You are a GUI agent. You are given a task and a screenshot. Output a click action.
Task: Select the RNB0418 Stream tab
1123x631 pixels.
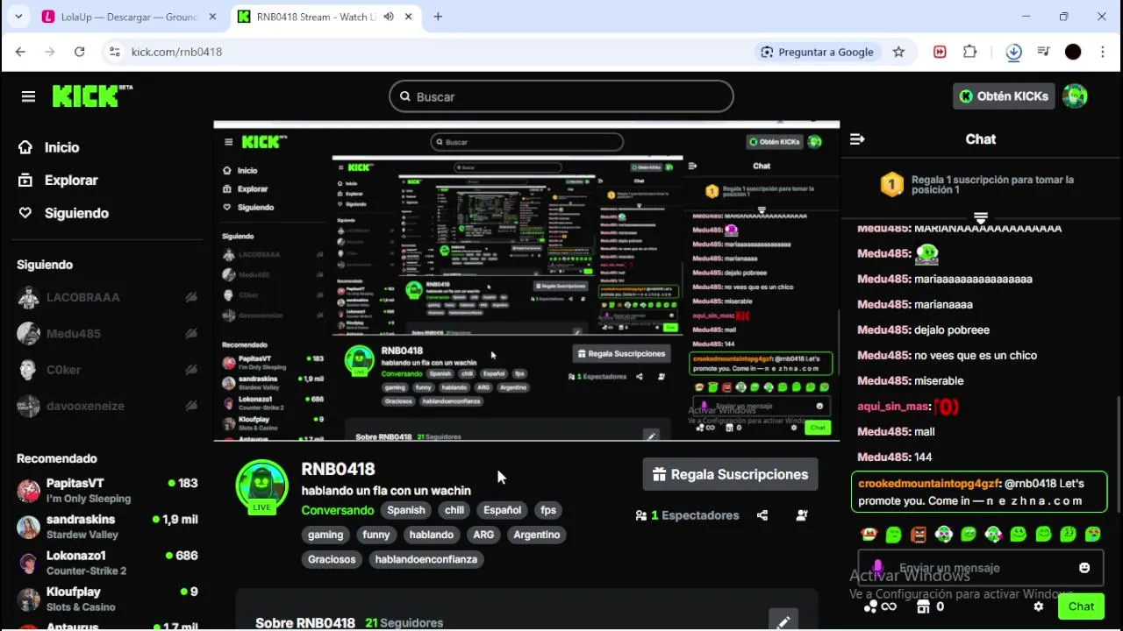[x=325, y=17]
